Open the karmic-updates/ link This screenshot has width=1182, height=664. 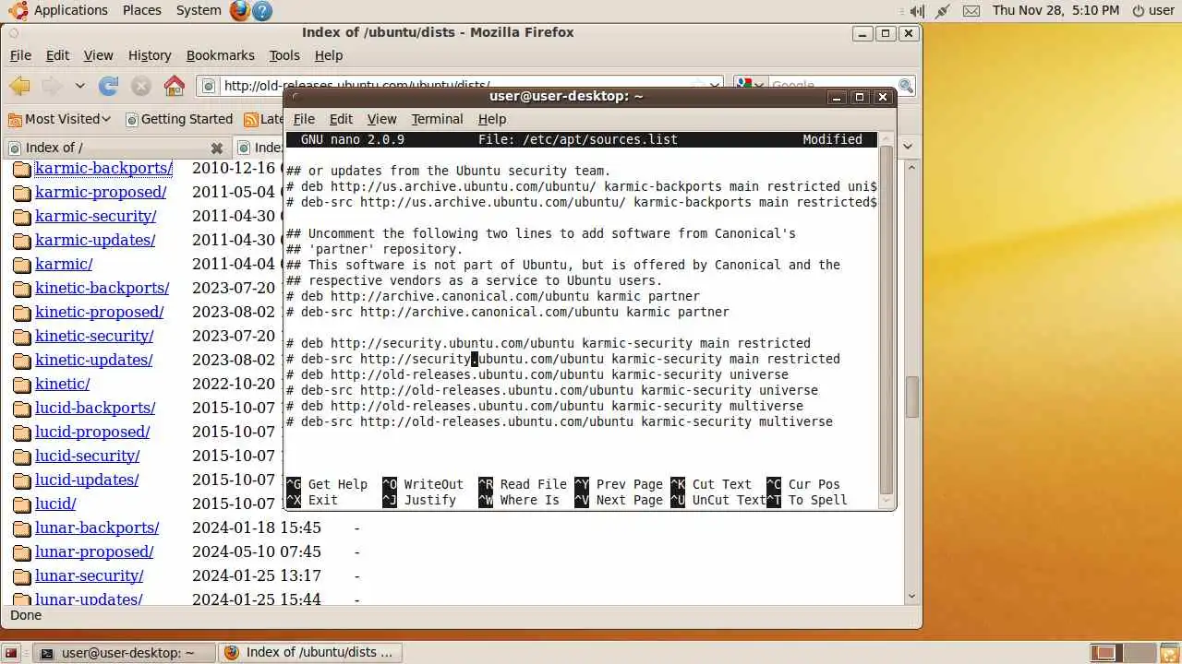pyautogui.click(x=95, y=240)
